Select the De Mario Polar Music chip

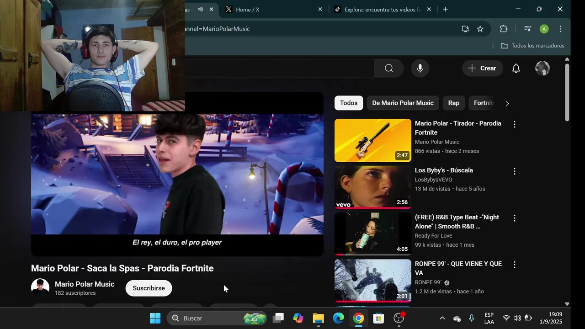pos(403,103)
